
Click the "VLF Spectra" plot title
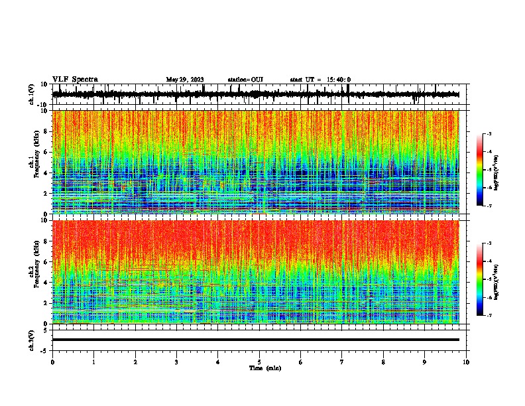coord(75,80)
